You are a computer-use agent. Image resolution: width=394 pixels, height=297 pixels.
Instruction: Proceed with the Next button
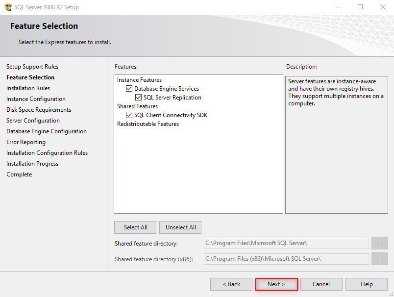(276, 284)
